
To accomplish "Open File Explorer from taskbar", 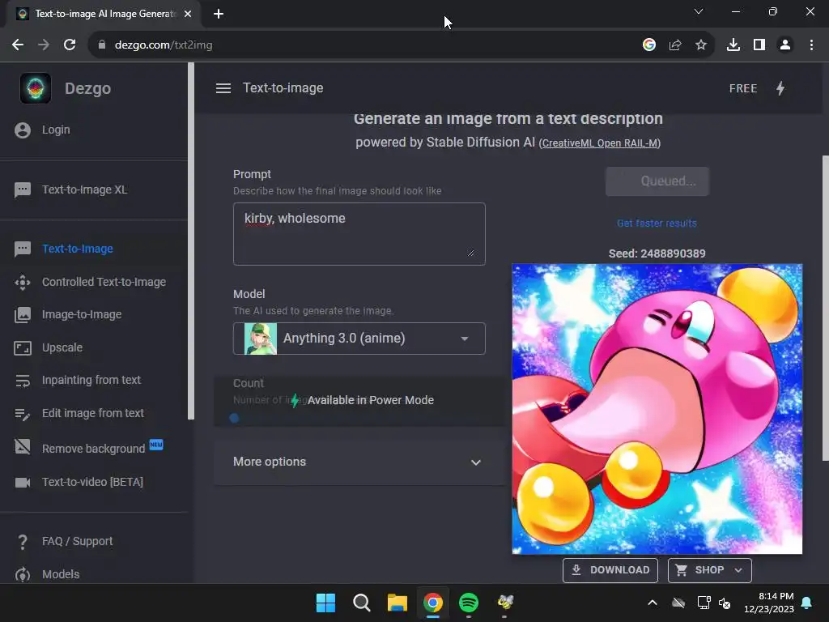I will (397, 603).
